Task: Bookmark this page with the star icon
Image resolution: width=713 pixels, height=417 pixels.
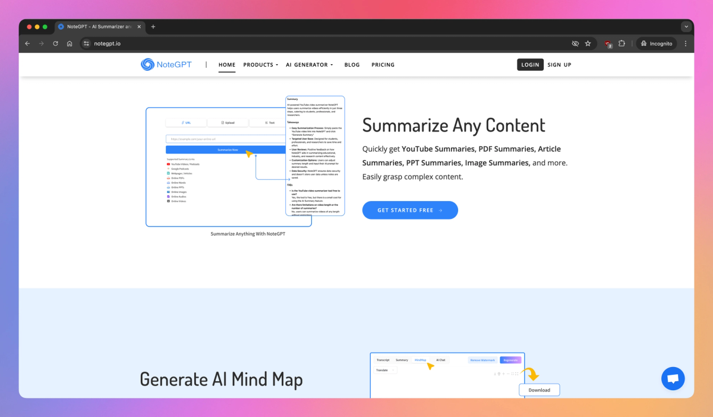Action: 588,43
